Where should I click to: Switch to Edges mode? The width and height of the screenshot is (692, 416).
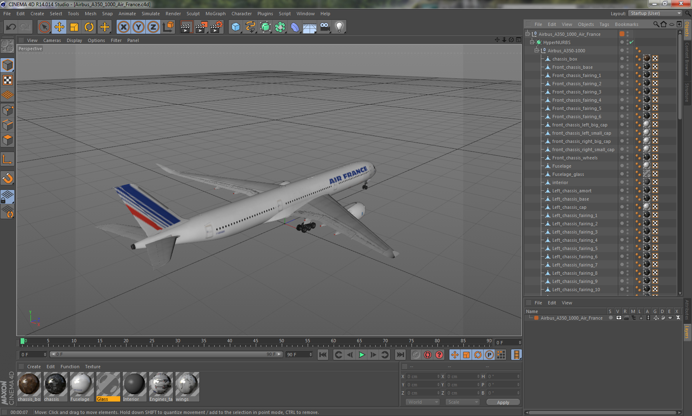pyautogui.click(x=7, y=125)
